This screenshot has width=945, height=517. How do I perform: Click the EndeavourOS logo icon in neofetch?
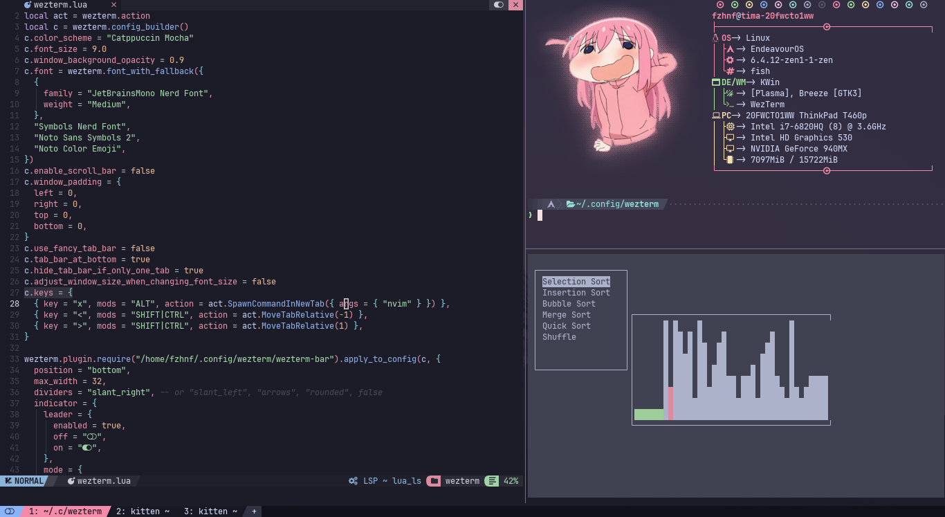[729, 49]
